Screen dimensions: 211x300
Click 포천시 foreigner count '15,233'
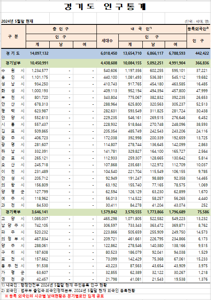tap(202, 259)
